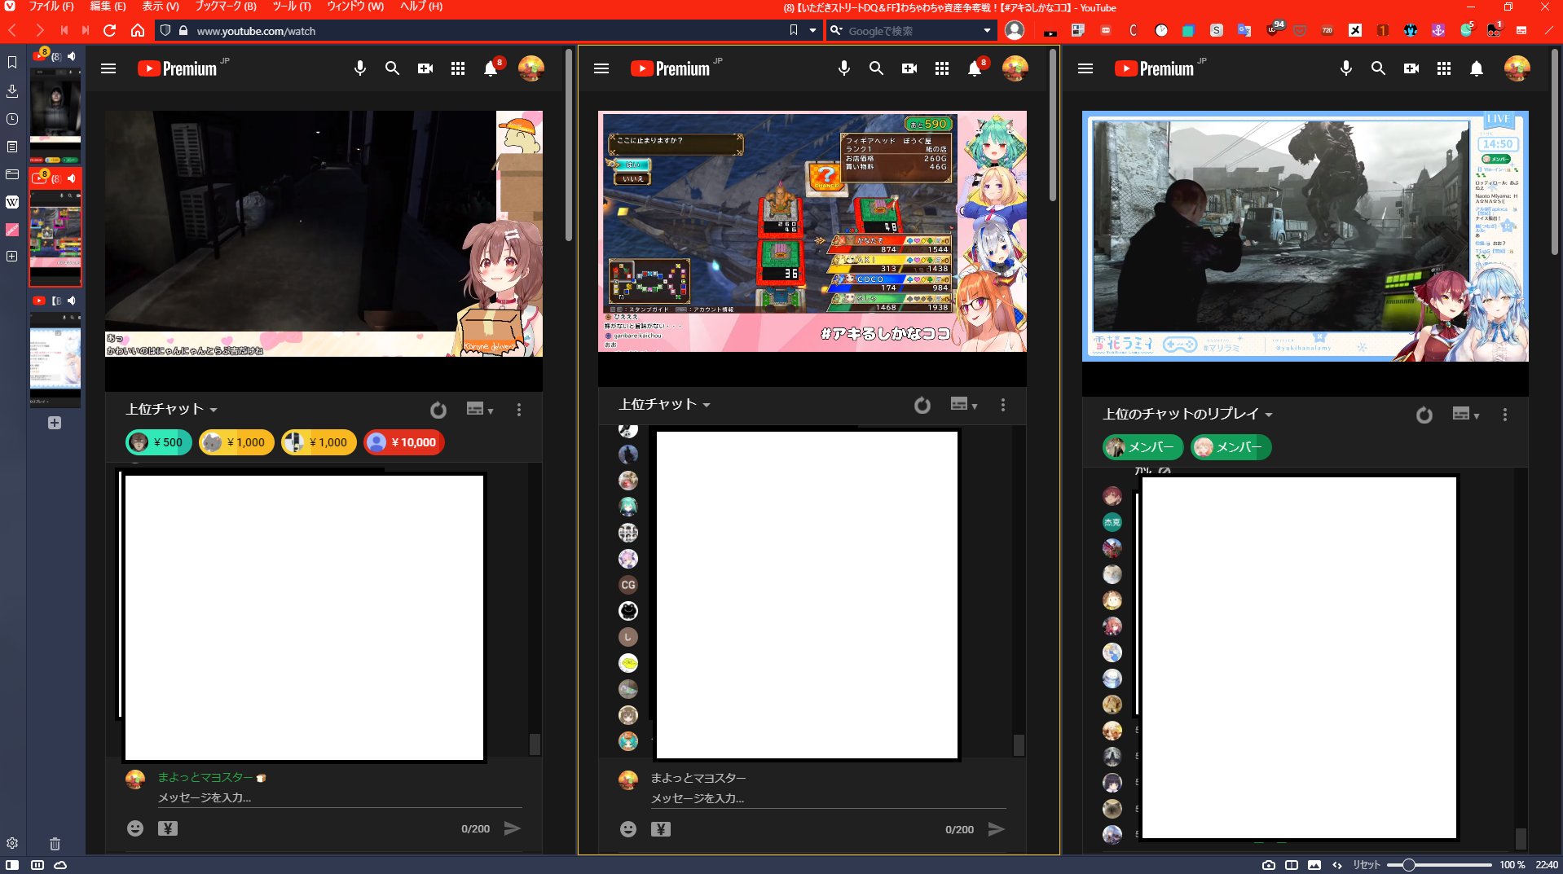Open the emoji picker in middle chat

(x=628, y=829)
